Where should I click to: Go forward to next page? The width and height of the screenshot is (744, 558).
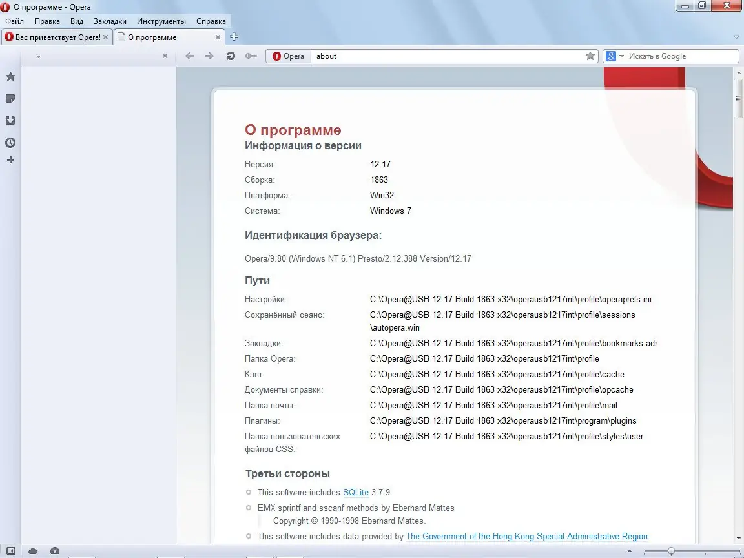point(209,56)
